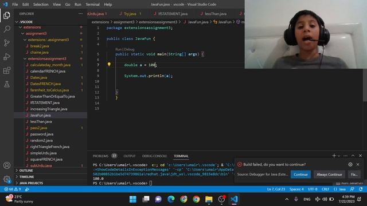Image resolution: width=367 pixels, height=206 pixels.
Task: Open terminal launch profile dropdown arrow
Action: [x=339, y=156]
